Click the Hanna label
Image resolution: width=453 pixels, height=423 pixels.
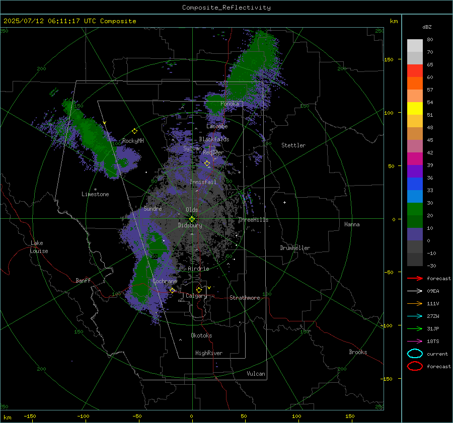pyautogui.click(x=352, y=224)
